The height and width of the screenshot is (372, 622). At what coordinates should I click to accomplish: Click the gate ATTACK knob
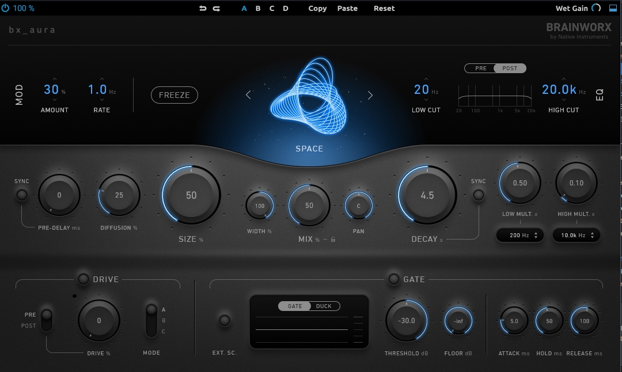click(x=514, y=321)
